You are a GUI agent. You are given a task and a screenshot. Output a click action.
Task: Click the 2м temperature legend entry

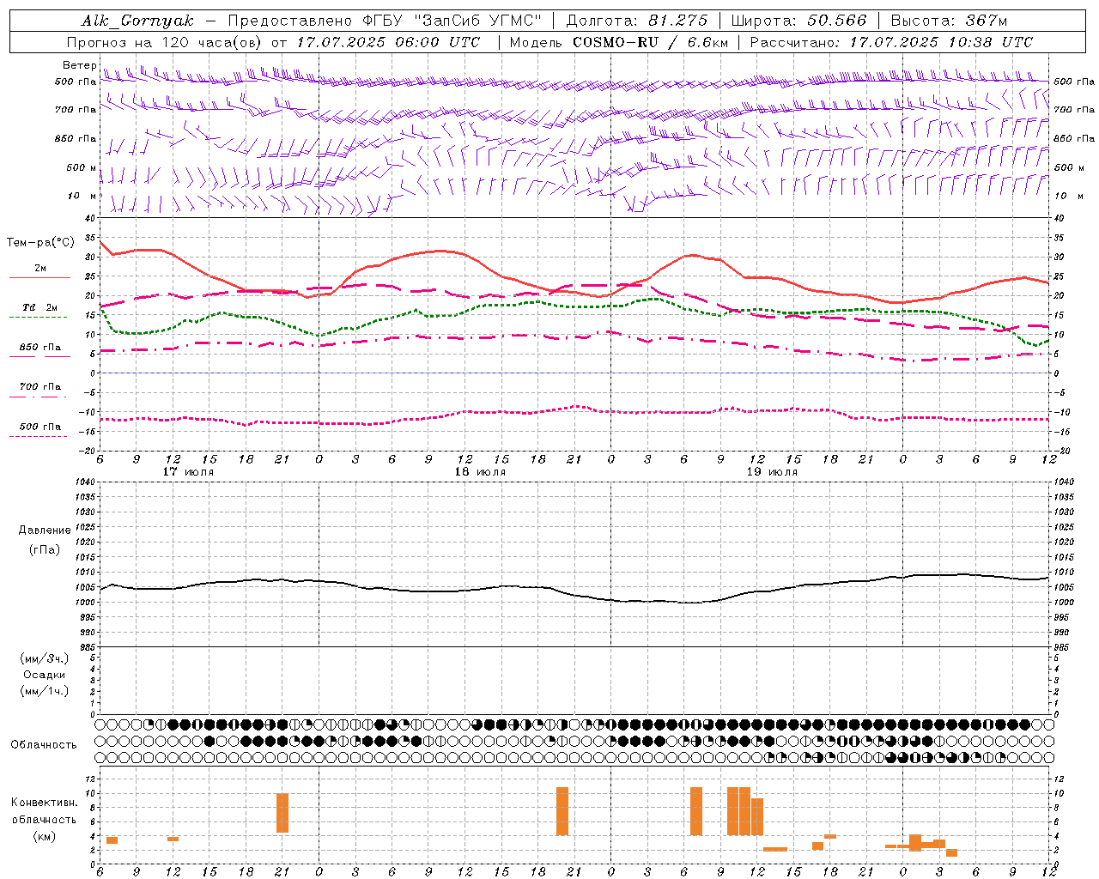coord(40,268)
